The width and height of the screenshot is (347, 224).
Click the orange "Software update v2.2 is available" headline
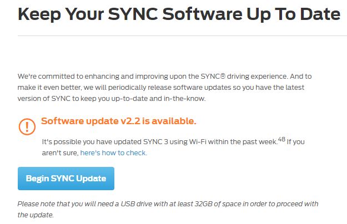(119, 121)
